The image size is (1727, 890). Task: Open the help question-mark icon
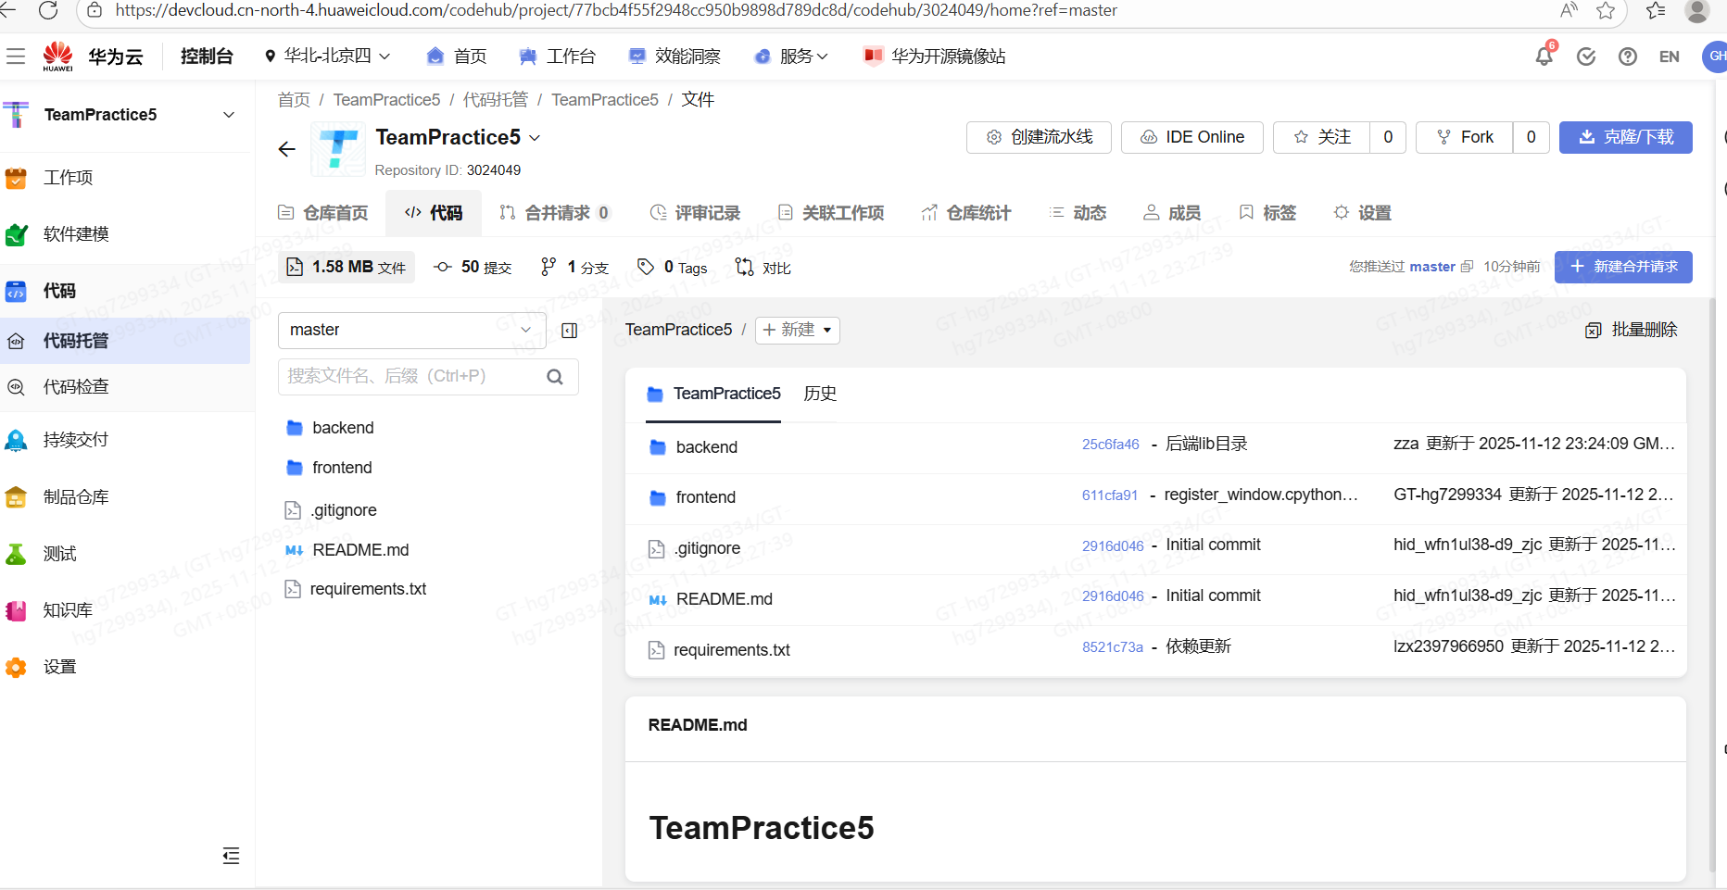click(x=1628, y=56)
